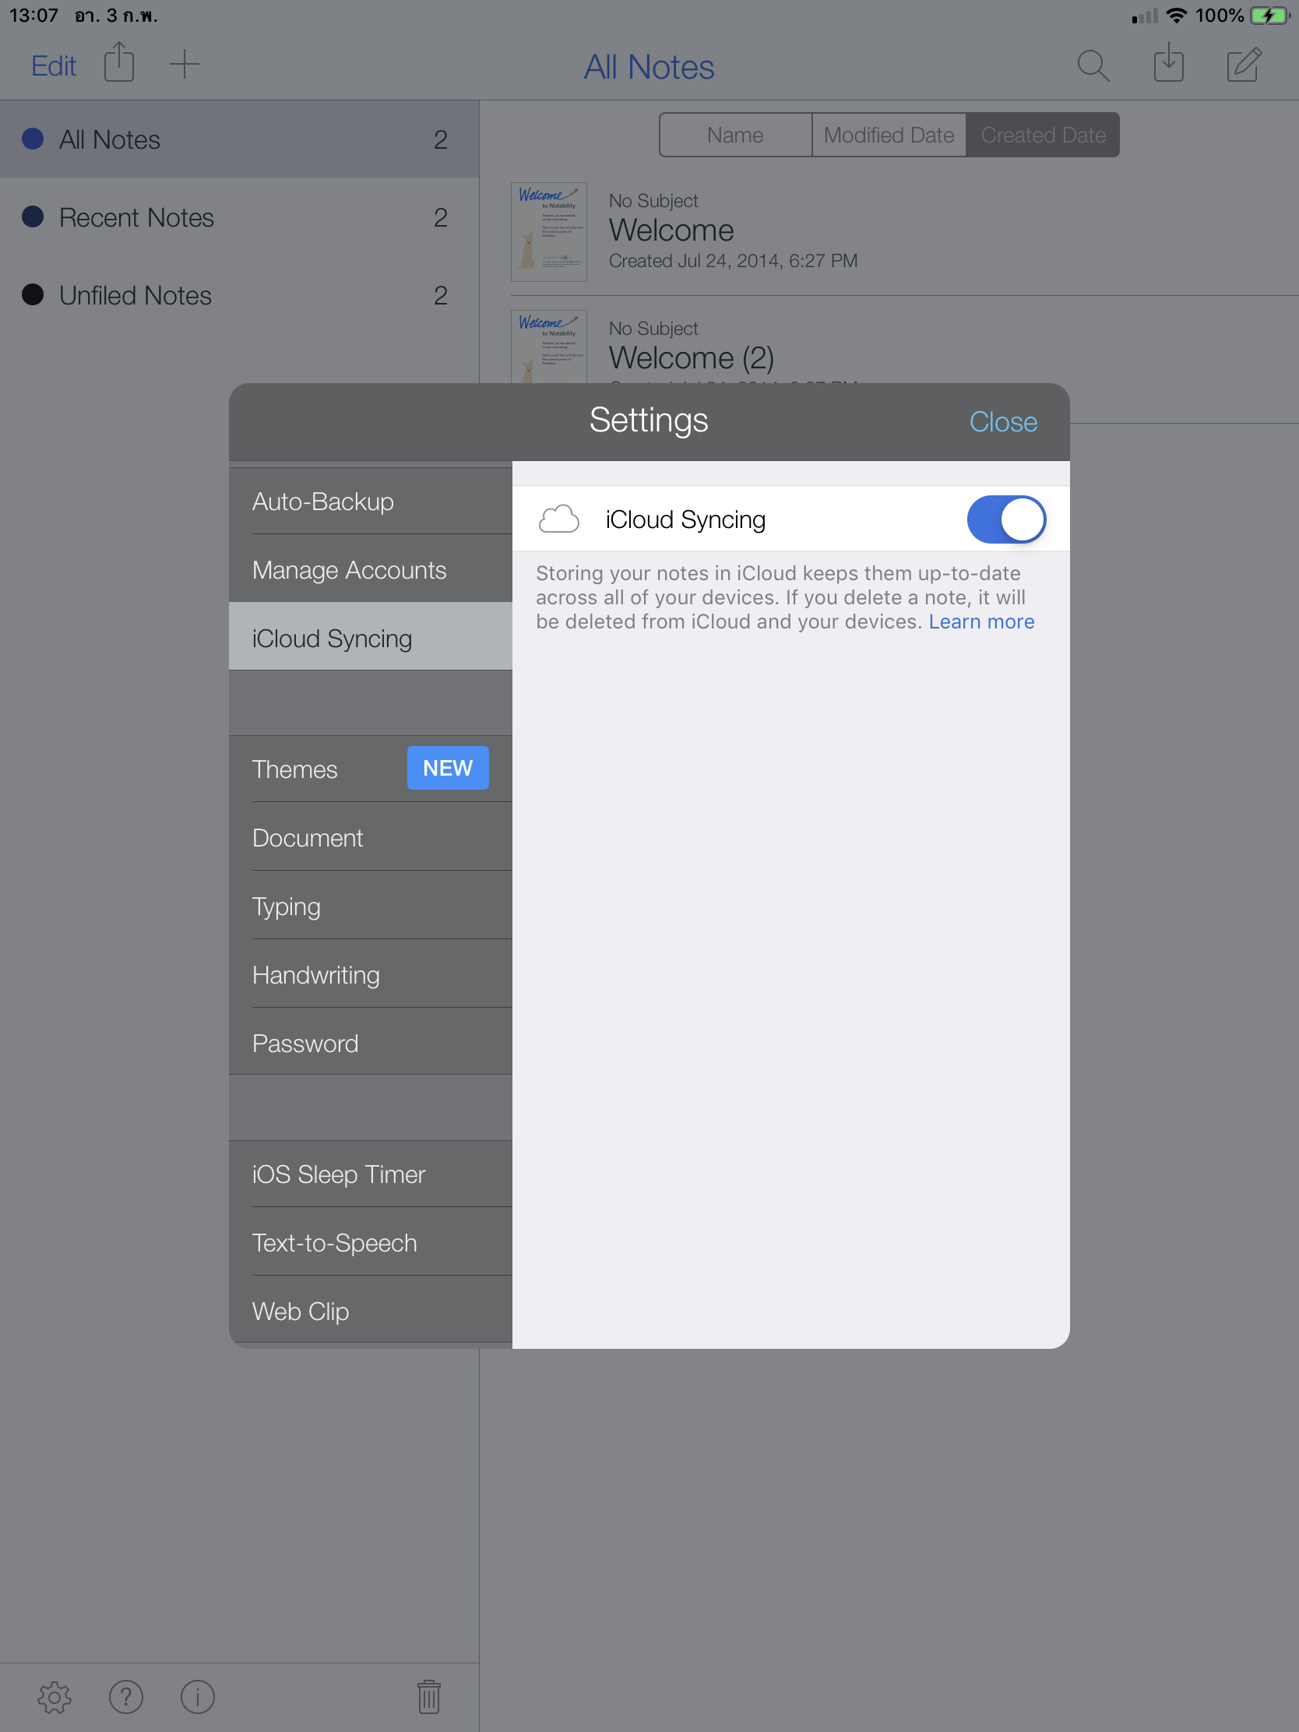1299x1732 pixels.
Task: Tap the Welcome note title
Action: pos(671,231)
